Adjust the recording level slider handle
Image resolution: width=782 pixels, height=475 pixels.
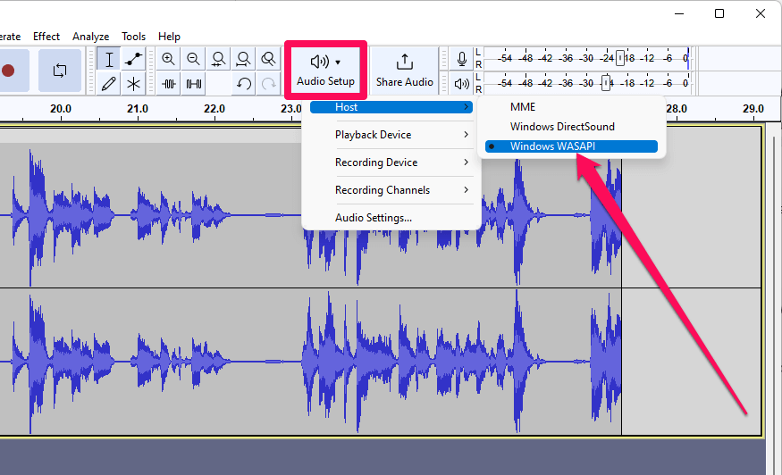620,58
